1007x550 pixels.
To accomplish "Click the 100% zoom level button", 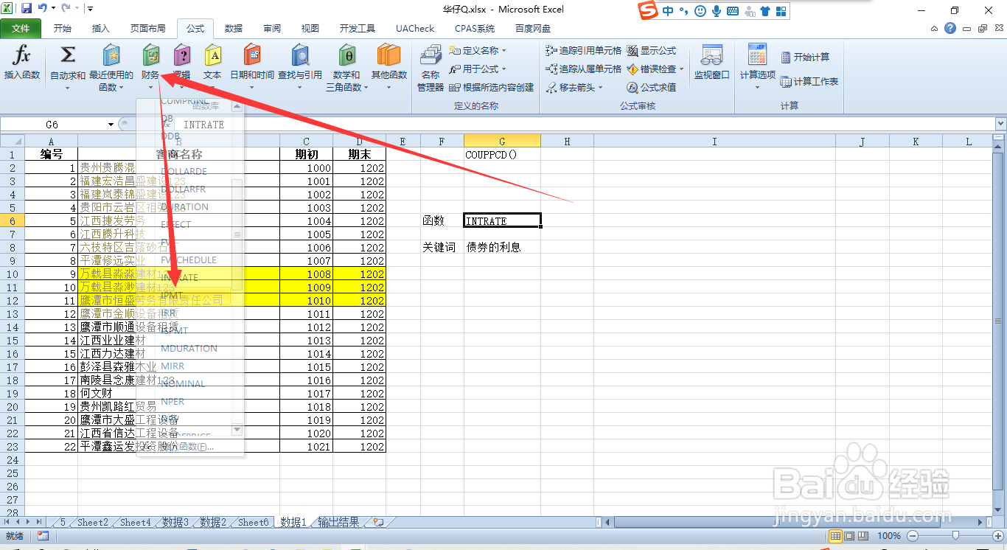I will pyautogui.click(x=889, y=536).
